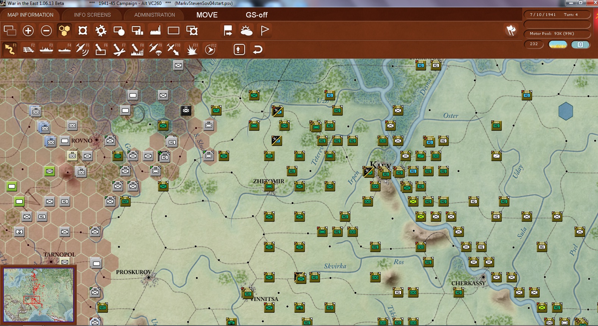The height and width of the screenshot is (326, 598).
Task: Click the 7/10/1941 Turn 4 date display
Action: click(x=557, y=14)
